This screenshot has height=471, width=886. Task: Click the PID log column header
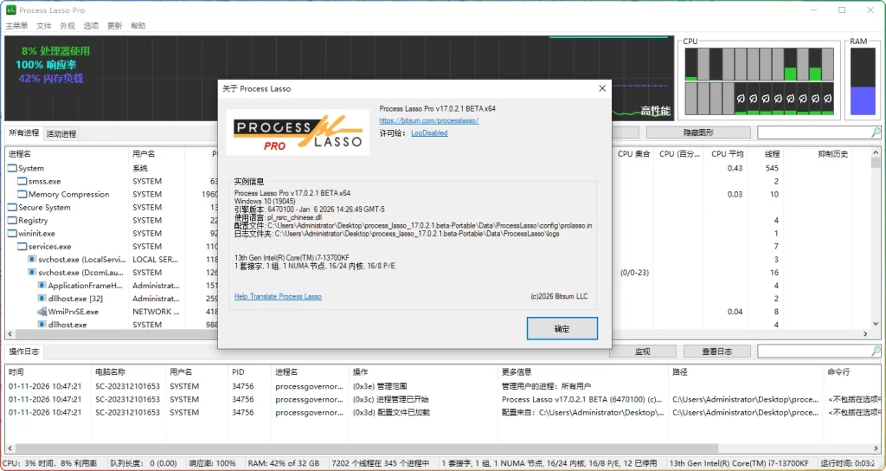click(249, 372)
